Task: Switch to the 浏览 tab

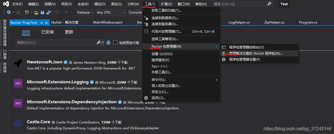Action: tap(26, 32)
